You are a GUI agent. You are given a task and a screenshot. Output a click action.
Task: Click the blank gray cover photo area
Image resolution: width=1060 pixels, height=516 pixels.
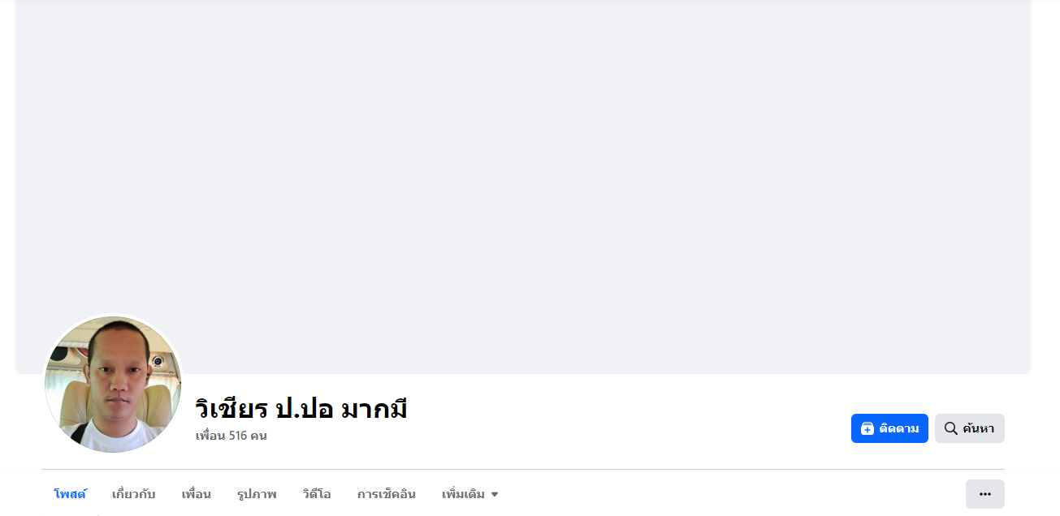coord(523,187)
